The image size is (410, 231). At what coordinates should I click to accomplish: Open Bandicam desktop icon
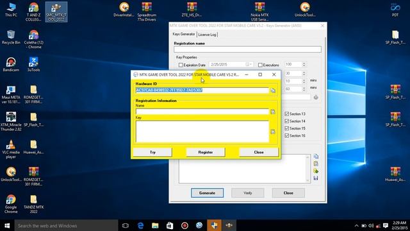tap(11, 64)
